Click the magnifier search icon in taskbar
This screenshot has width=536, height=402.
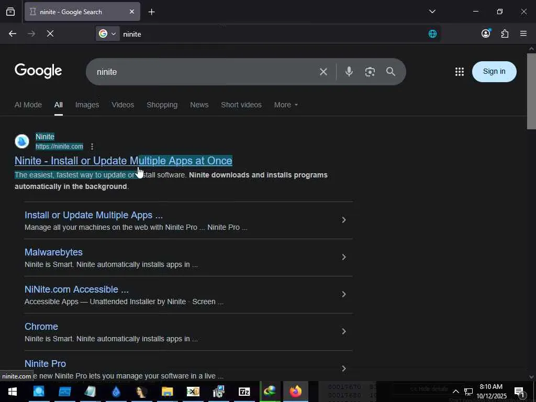click(x=39, y=392)
